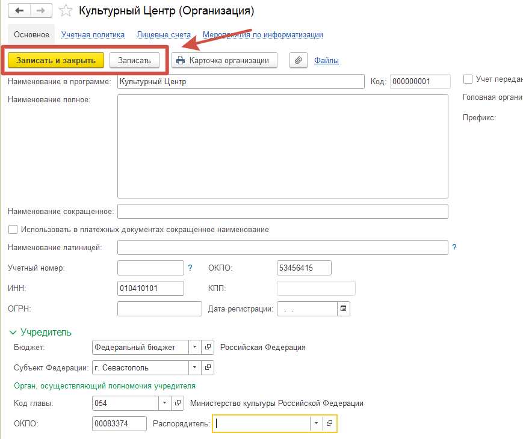The height and width of the screenshot is (439, 523).
Task: Expand the Код главы dropdown
Action: pos(165,403)
